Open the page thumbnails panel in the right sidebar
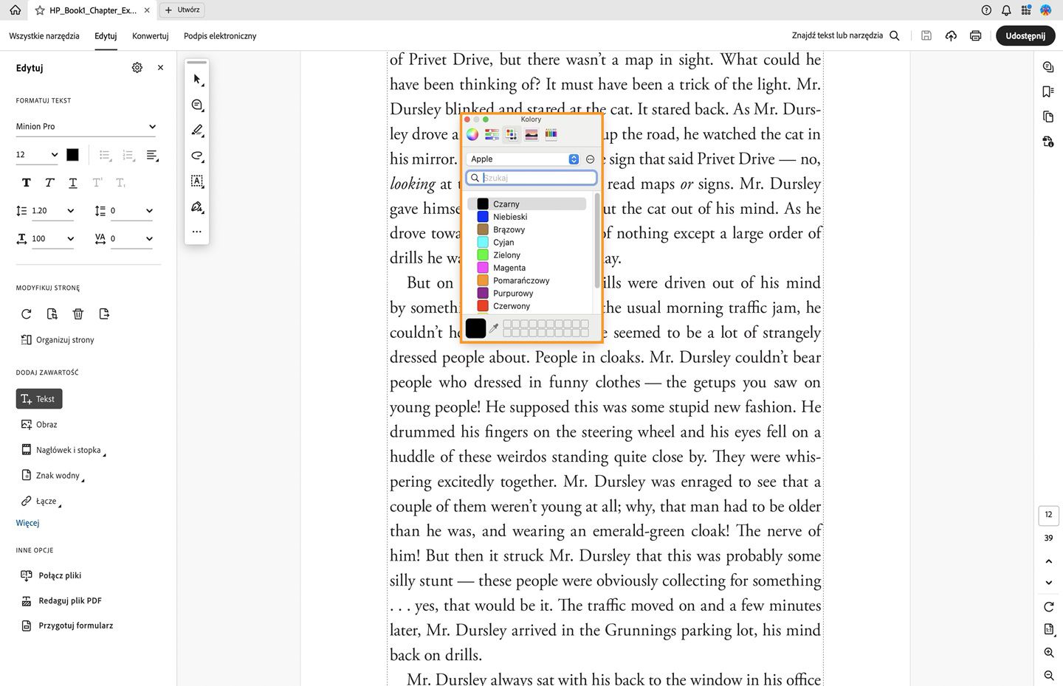 pos(1048,117)
